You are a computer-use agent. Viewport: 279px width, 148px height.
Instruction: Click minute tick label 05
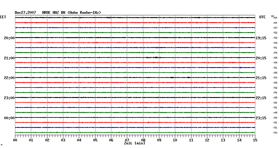point(95,140)
